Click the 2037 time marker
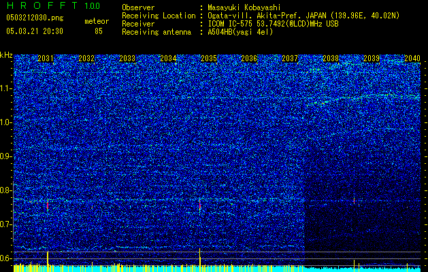 pos(290,58)
